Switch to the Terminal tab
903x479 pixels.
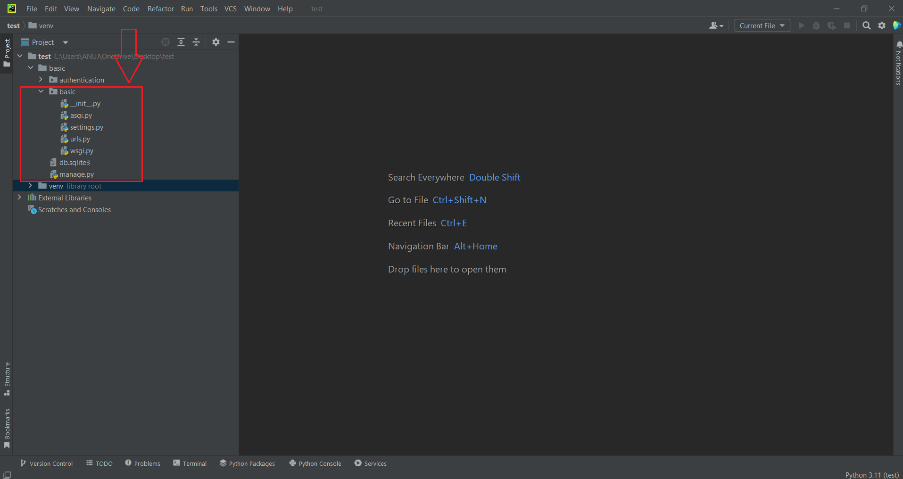[190, 463]
